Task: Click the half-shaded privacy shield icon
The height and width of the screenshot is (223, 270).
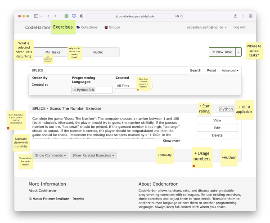Action: (81, 16)
